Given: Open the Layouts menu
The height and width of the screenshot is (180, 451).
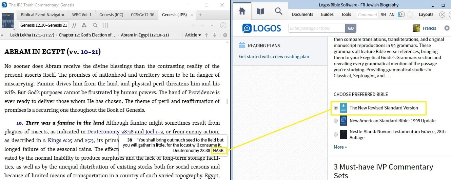Looking at the screenshot, I should coord(426,15).
